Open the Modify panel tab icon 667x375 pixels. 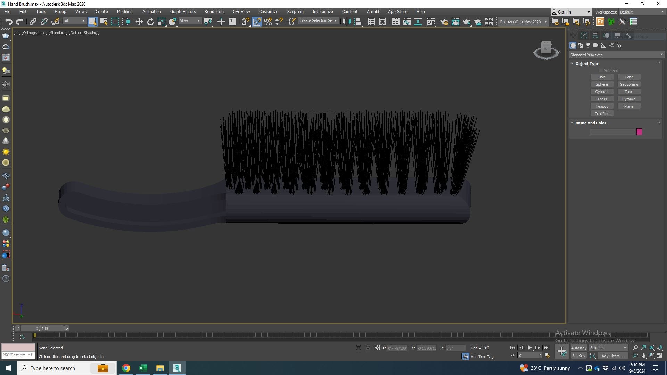(584, 35)
